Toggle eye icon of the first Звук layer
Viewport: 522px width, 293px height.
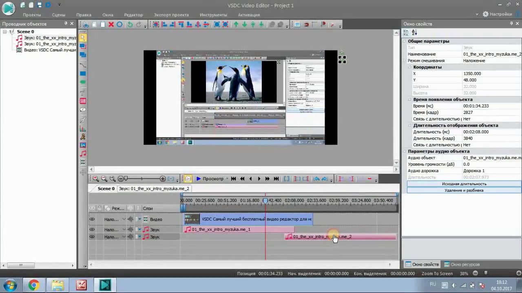coord(92,230)
